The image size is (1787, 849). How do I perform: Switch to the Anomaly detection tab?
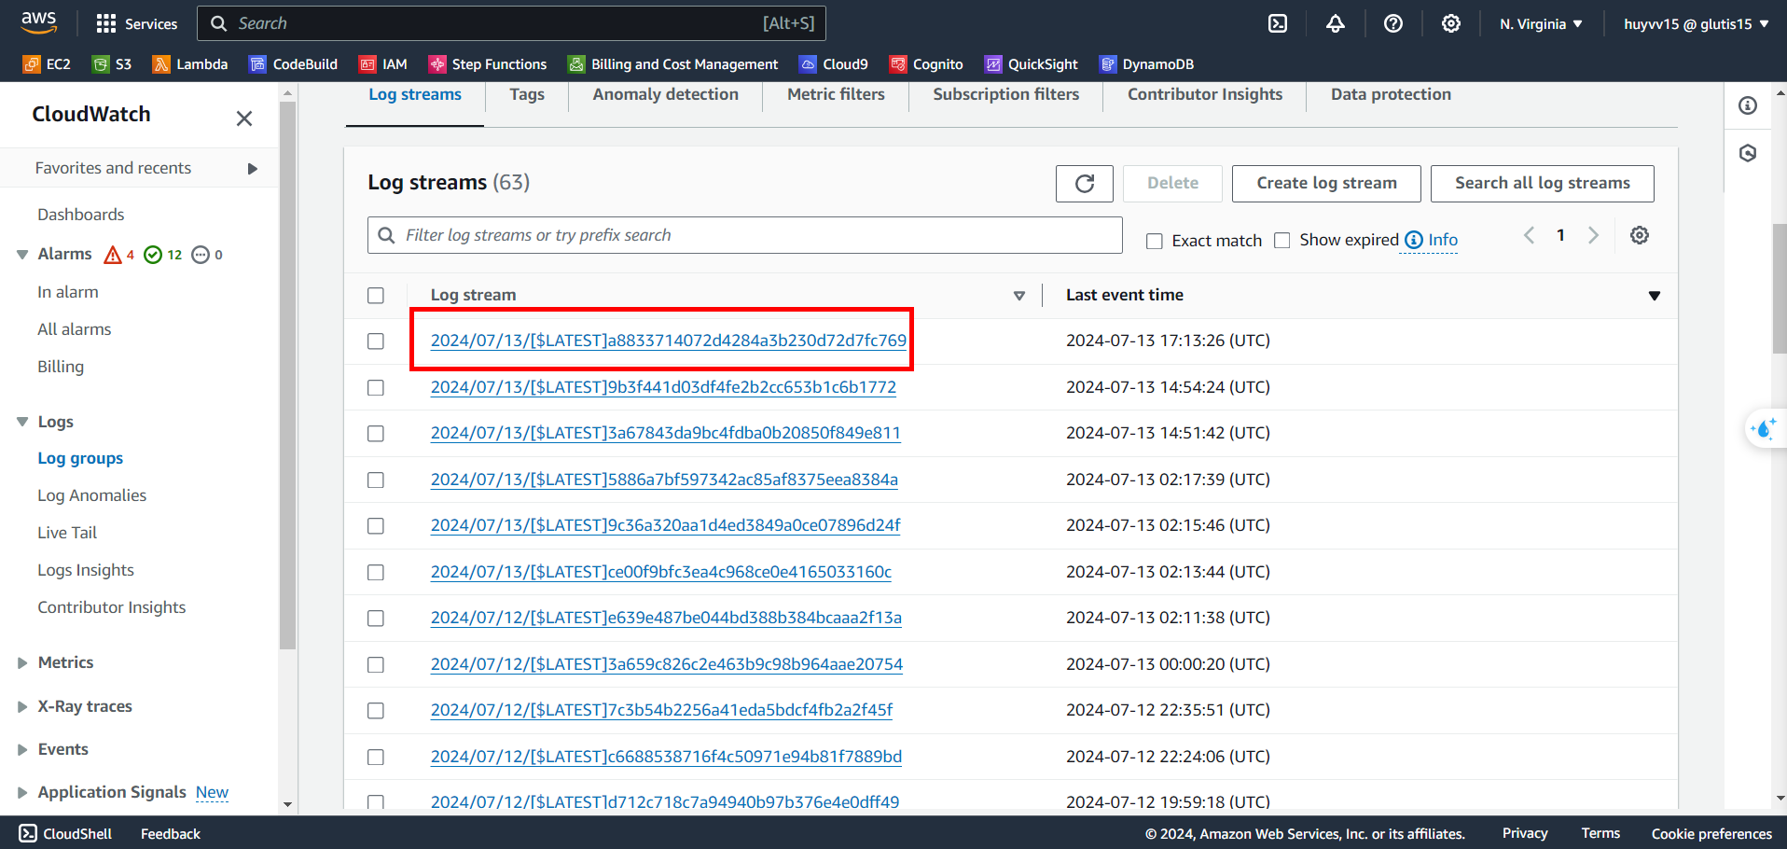666,94
